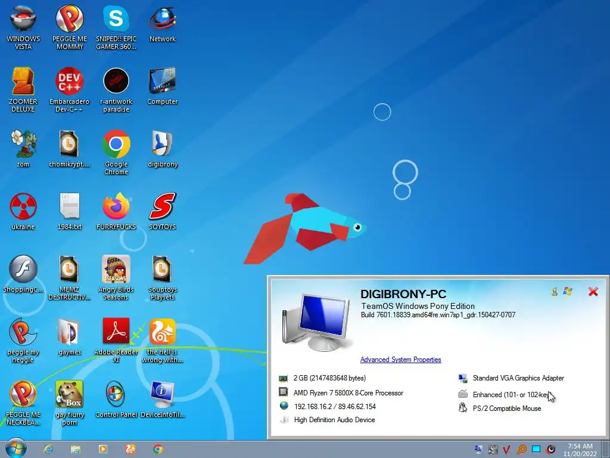This screenshot has width=610, height=458.
Task: Click the AMD Ryzen 7 5800X processor entry
Action: (x=348, y=393)
